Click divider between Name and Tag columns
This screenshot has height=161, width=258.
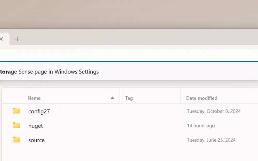(120, 98)
